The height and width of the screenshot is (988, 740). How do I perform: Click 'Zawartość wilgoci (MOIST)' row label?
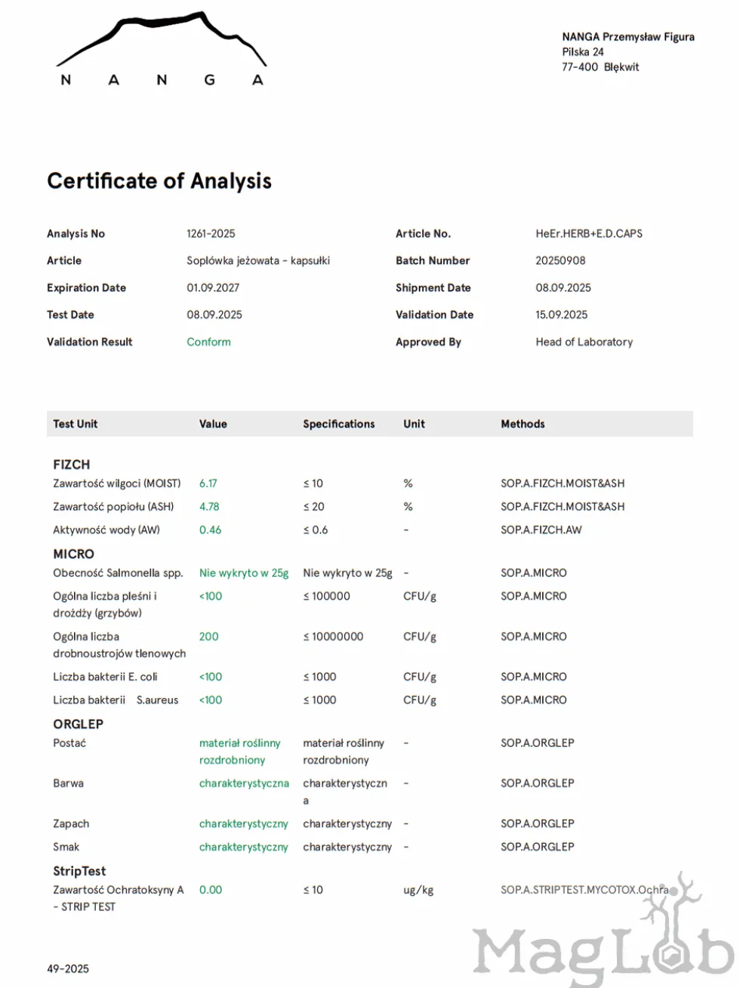tap(117, 483)
